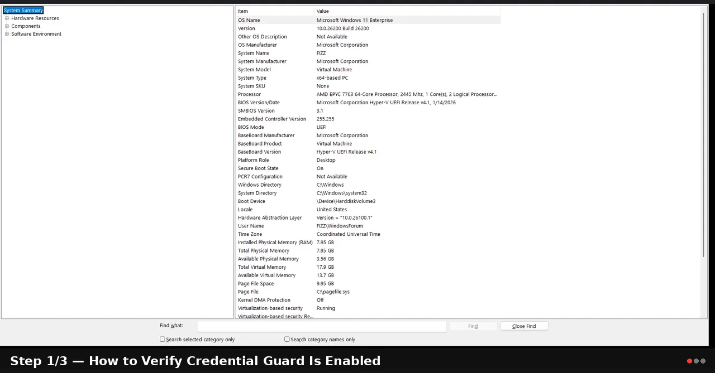
Task: Sort by the Value column header
Action: point(407,11)
